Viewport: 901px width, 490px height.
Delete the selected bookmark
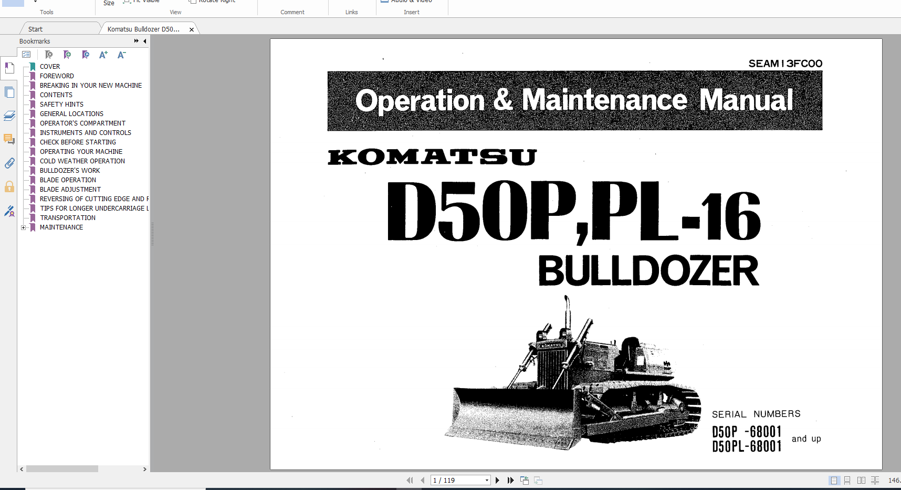point(49,55)
